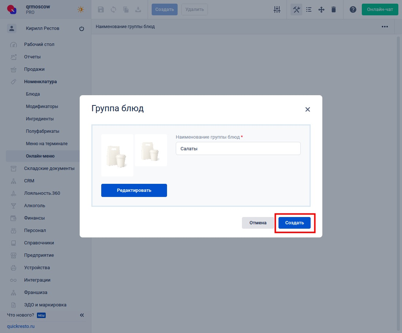Viewport: 402px width, 333px height.
Task: Select Модификаторы in the sidebar
Action: [x=42, y=106]
